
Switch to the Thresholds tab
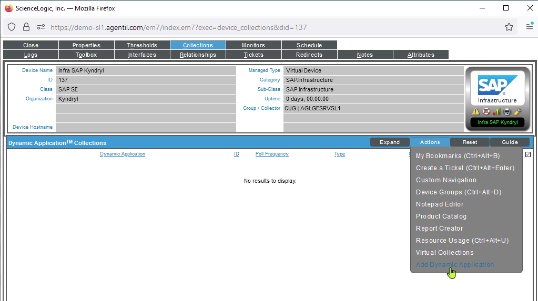pos(142,45)
